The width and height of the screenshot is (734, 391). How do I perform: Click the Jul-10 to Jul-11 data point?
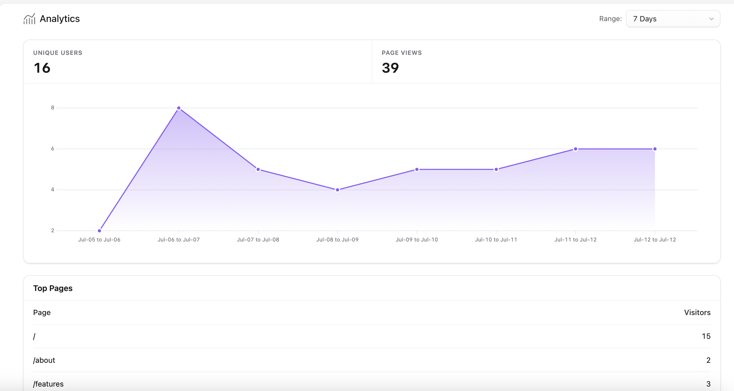pos(496,169)
